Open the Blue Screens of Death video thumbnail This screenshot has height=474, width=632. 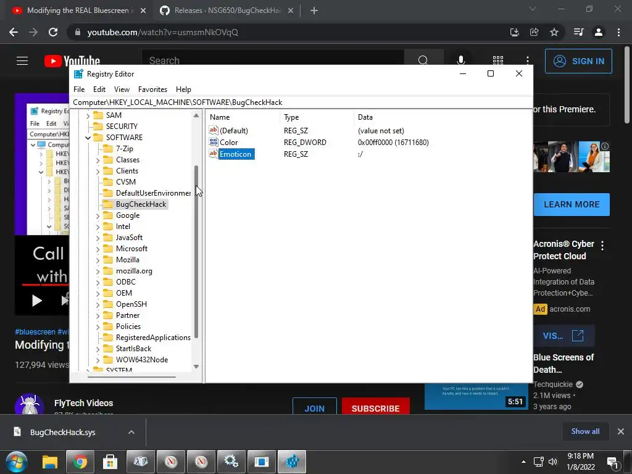coord(476,397)
